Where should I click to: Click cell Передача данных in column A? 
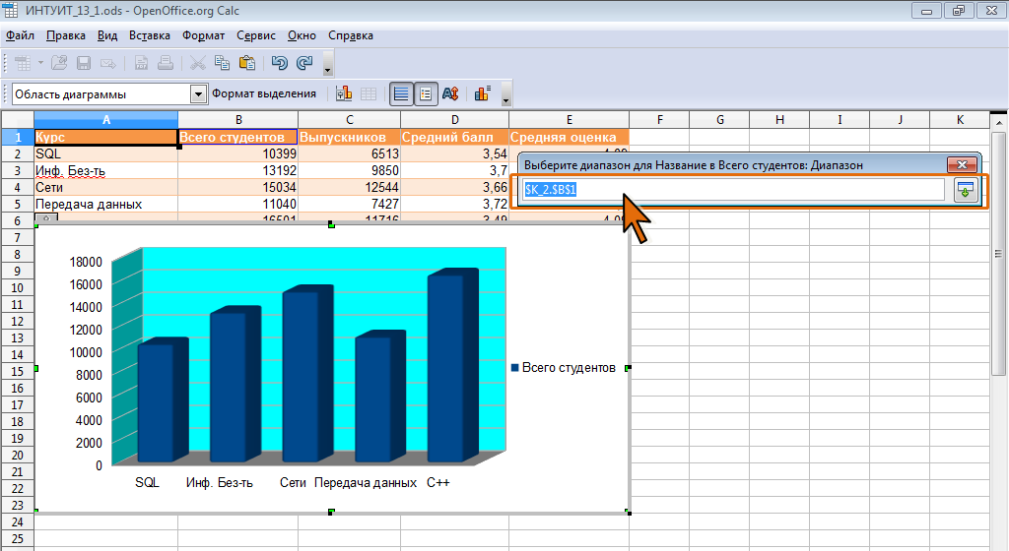click(105, 204)
